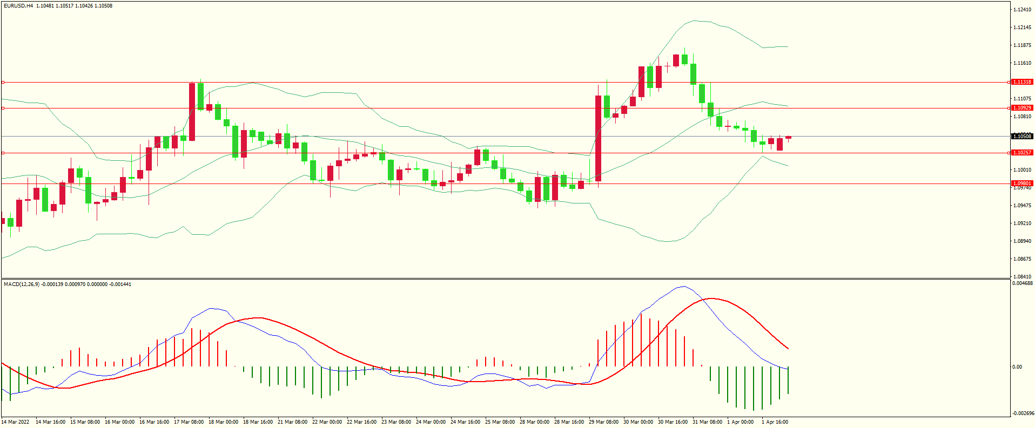This screenshot has height=428, width=1035.
Task: Select the 1.10929 red price line label
Action: 1022,108
